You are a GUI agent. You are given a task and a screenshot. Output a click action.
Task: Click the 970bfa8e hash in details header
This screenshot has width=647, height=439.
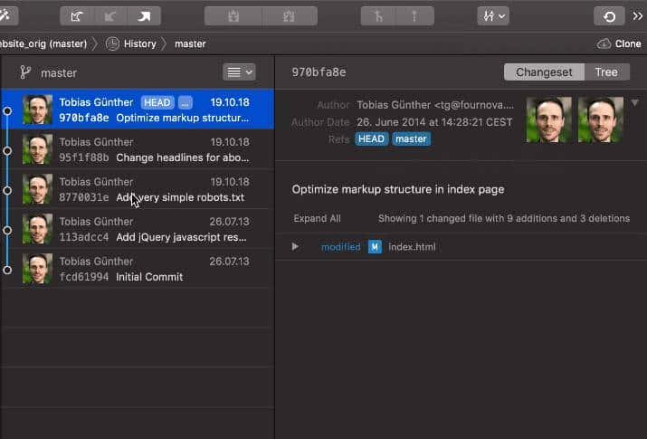coord(319,72)
